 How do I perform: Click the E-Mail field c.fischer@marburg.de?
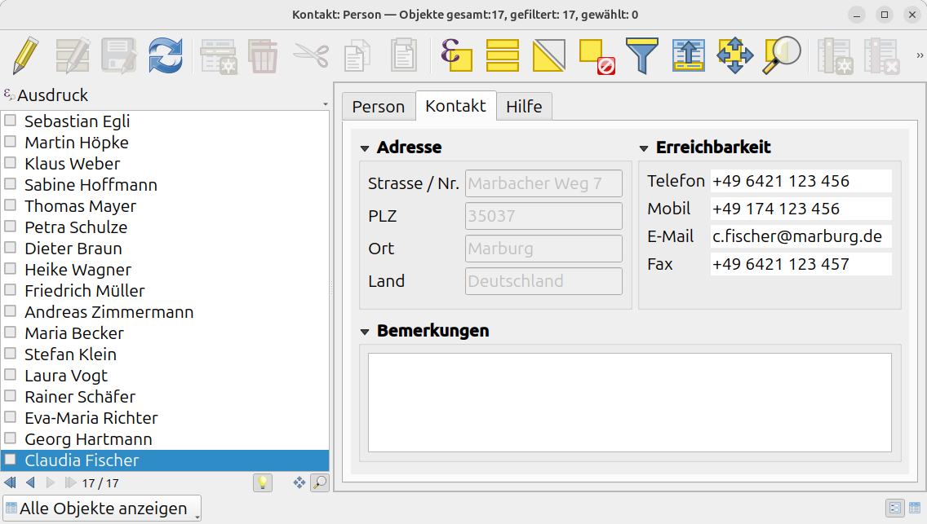(801, 236)
